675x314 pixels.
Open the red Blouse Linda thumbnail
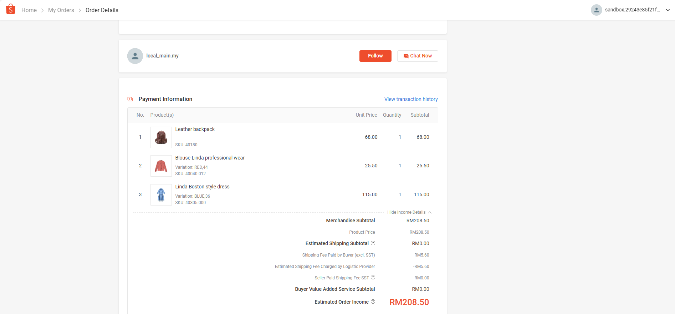(x=161, y=166)
